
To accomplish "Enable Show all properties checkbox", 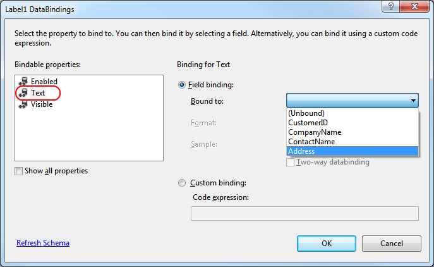I will tap(19, 171).
